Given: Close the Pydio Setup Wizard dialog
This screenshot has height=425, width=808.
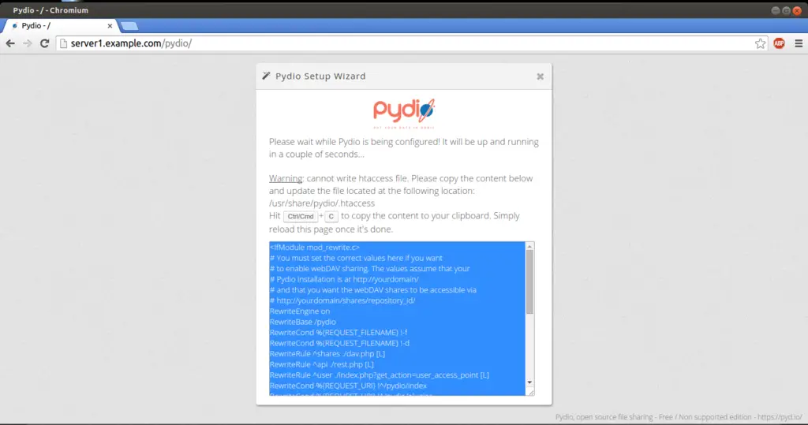Looking at the screenshot, I should 540,76.
